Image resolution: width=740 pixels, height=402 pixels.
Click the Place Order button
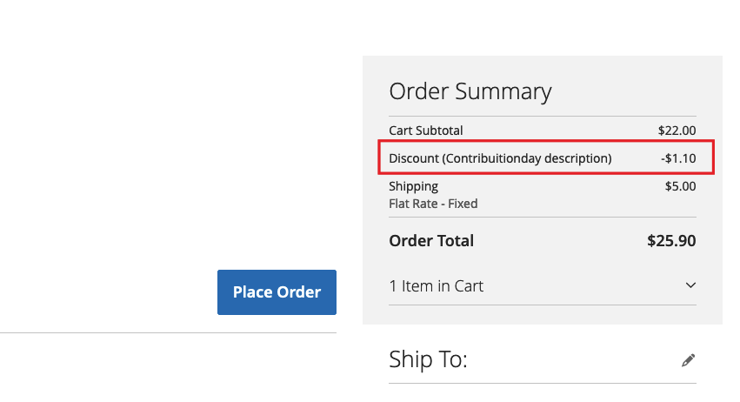pyautogui.click(x=277, y=292)
